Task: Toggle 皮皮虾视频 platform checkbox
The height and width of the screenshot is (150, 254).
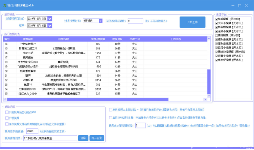Action: point(216,60)
